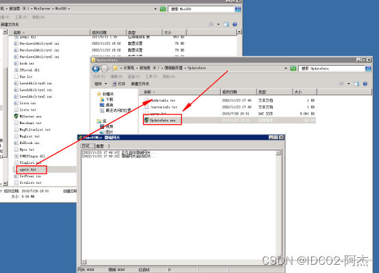Toggle the preview pane in UpdateGate window

pyautogui.click(x=356, y=84)
